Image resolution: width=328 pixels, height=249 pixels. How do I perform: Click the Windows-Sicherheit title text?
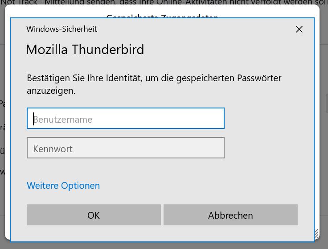61,29
